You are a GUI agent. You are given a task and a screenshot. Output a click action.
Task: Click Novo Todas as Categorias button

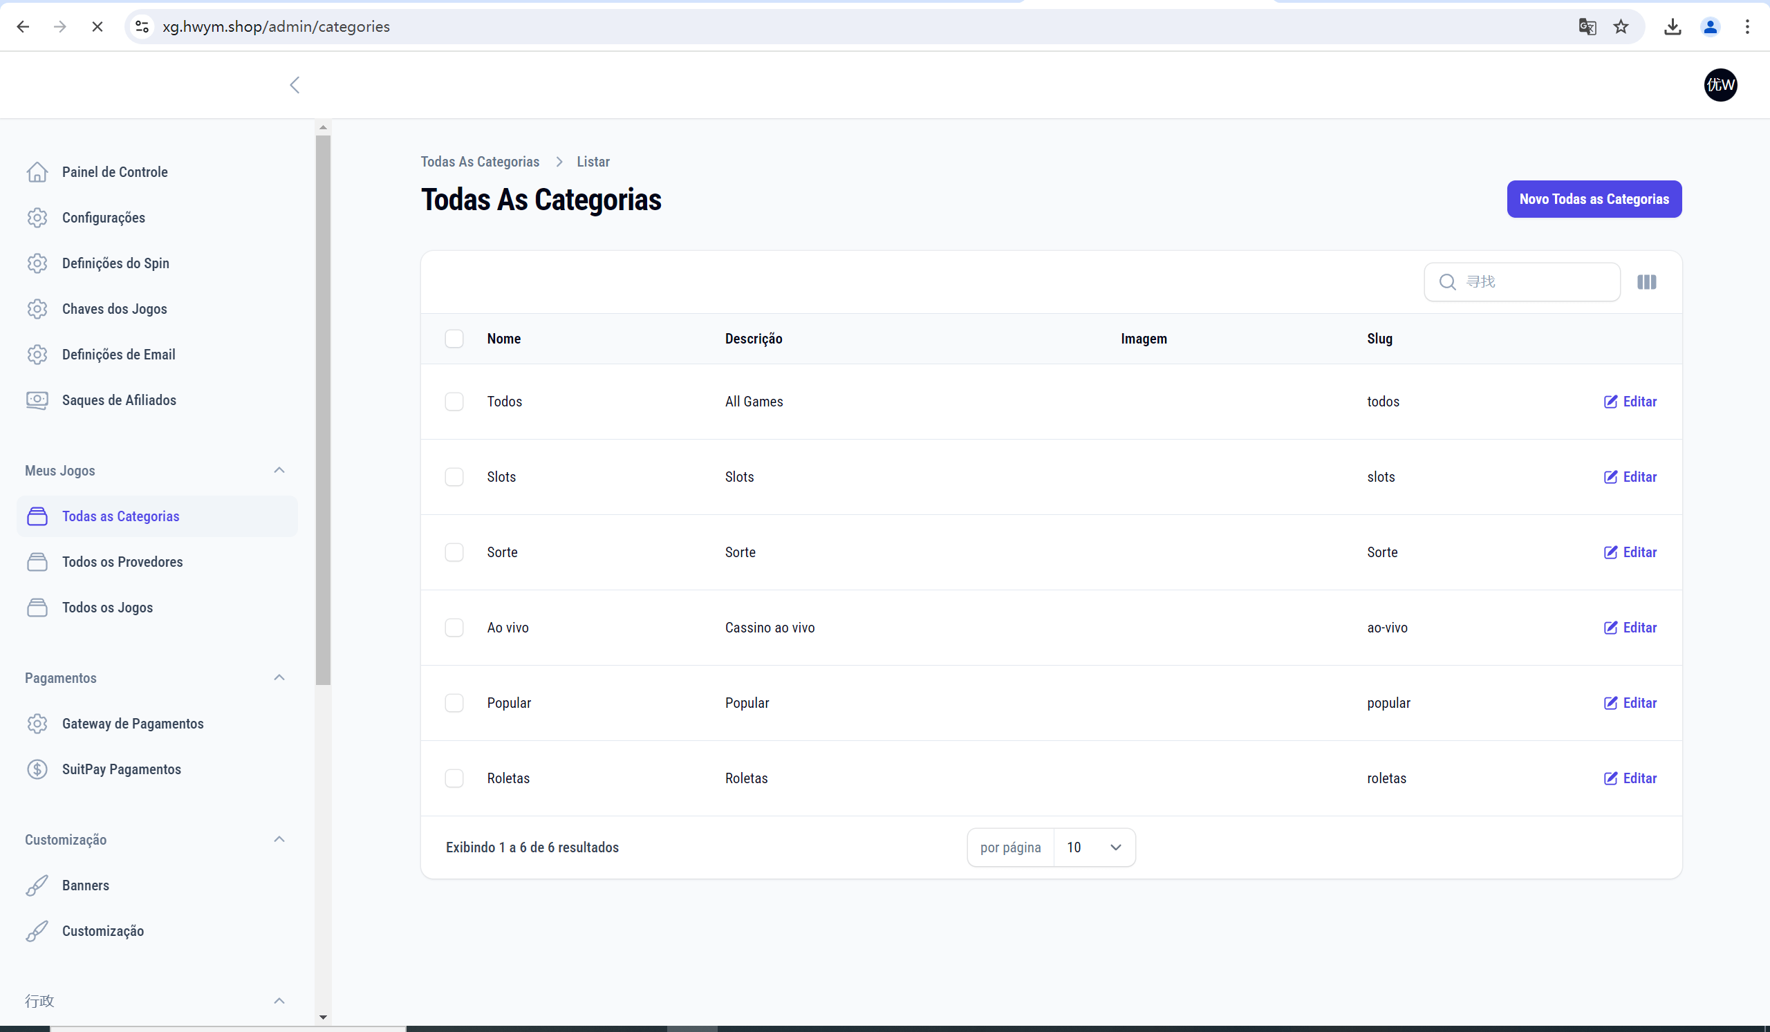pos(1594,199)
